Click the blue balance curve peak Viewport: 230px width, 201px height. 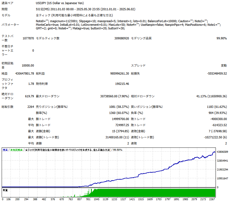tap(214, 152)
